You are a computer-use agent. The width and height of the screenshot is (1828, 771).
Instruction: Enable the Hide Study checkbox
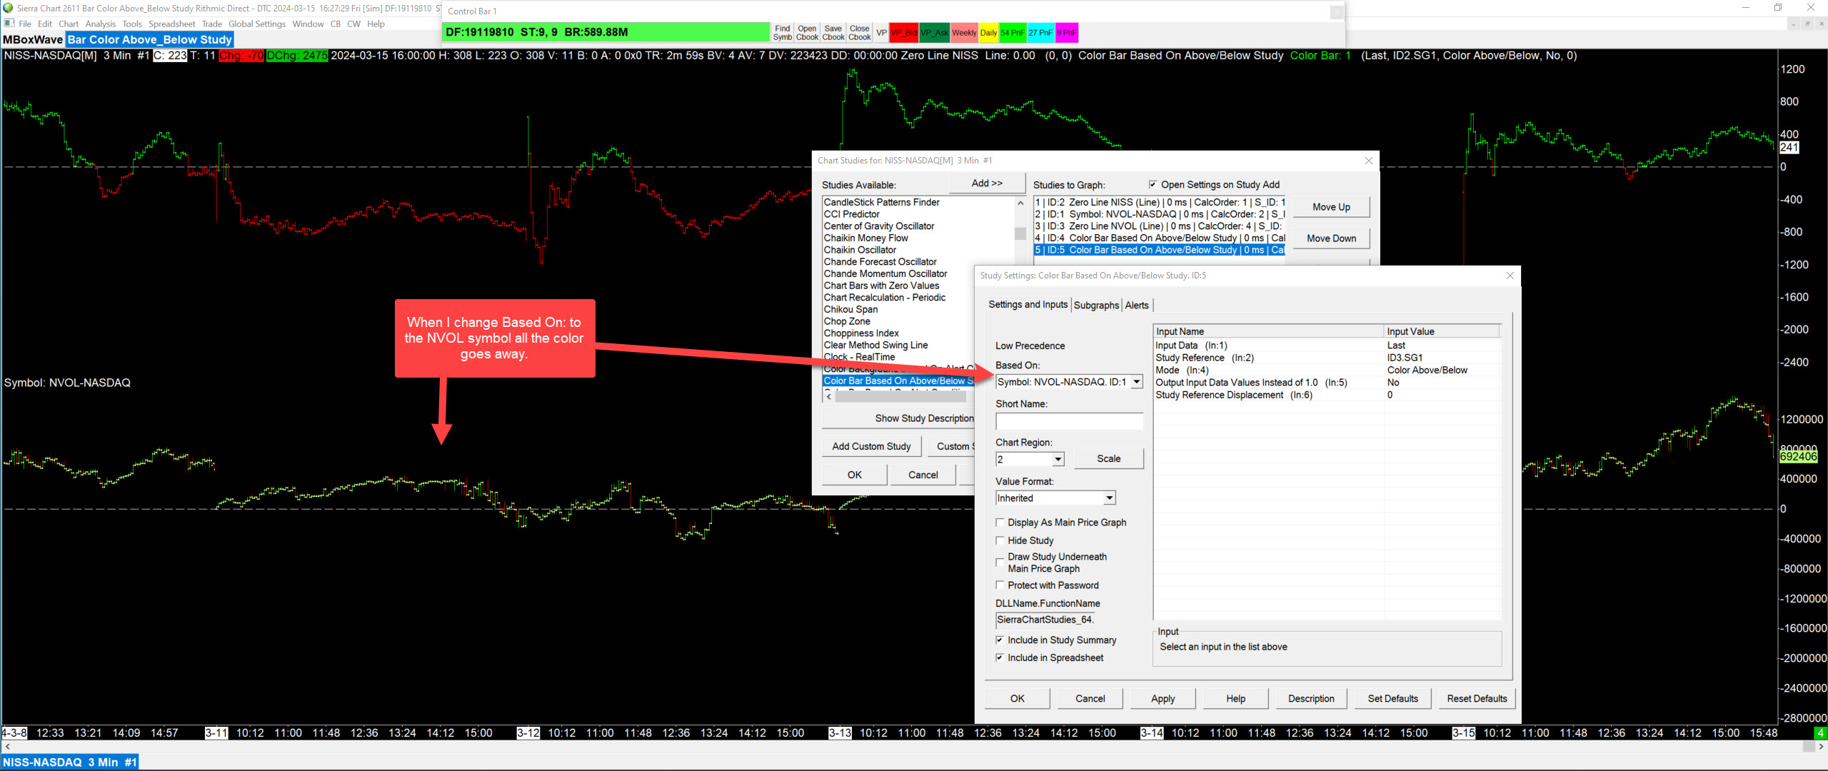point(1000,540)
